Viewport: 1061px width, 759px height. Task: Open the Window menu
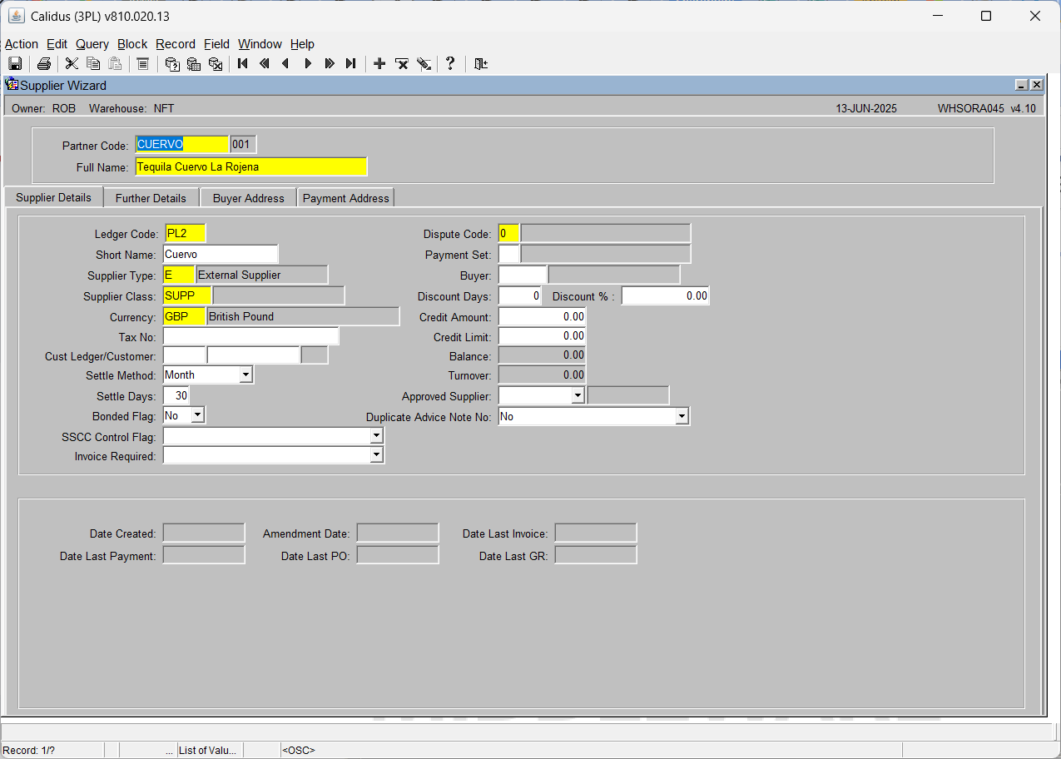[260, 44]
